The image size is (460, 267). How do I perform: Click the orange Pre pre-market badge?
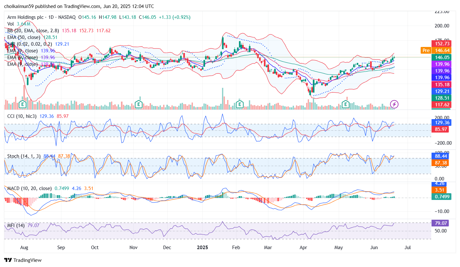(x=426, y=50)
